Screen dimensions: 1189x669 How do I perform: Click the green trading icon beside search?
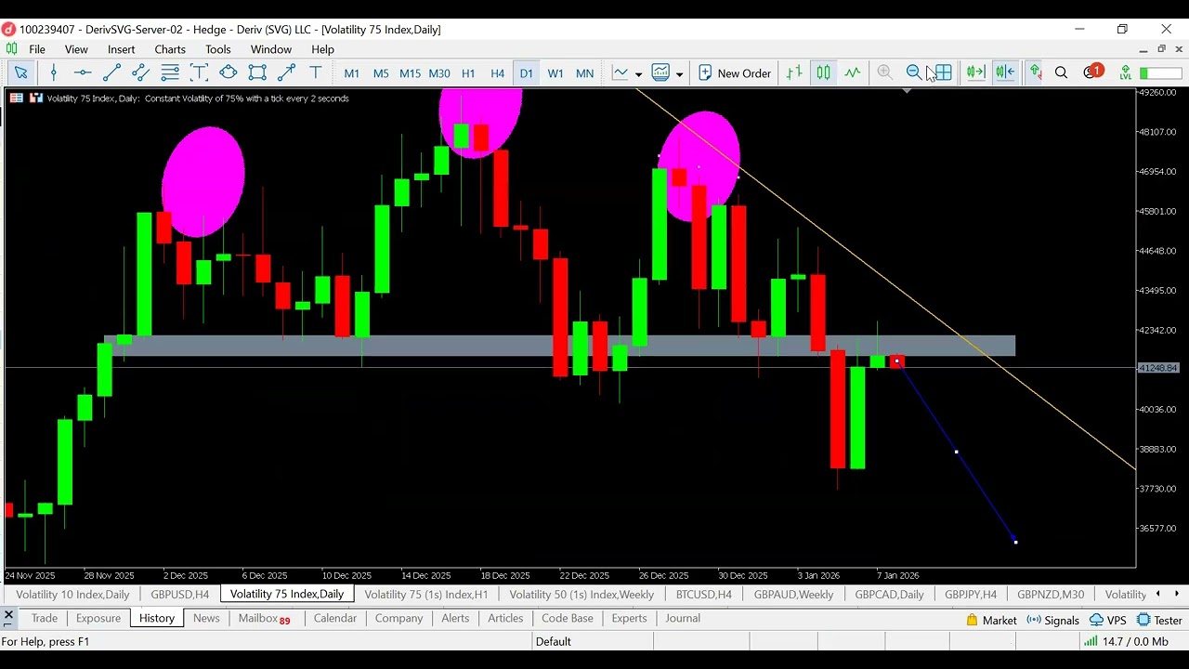pos(1034,72)
